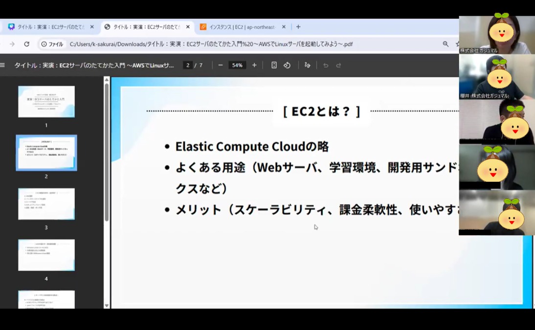
Task: Select page 4 thumbnail in sidebar
Action: pyautogui.click(x=46, y=255)
